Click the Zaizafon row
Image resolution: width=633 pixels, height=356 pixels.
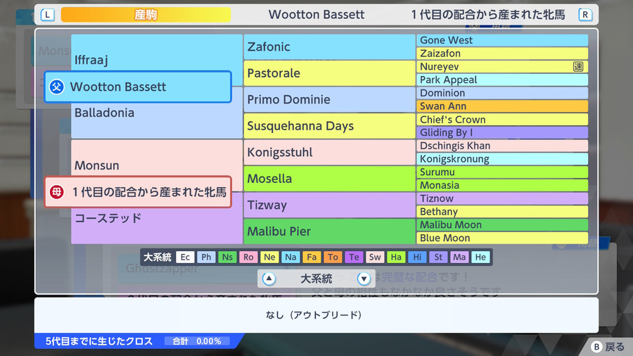click(502, 53)
